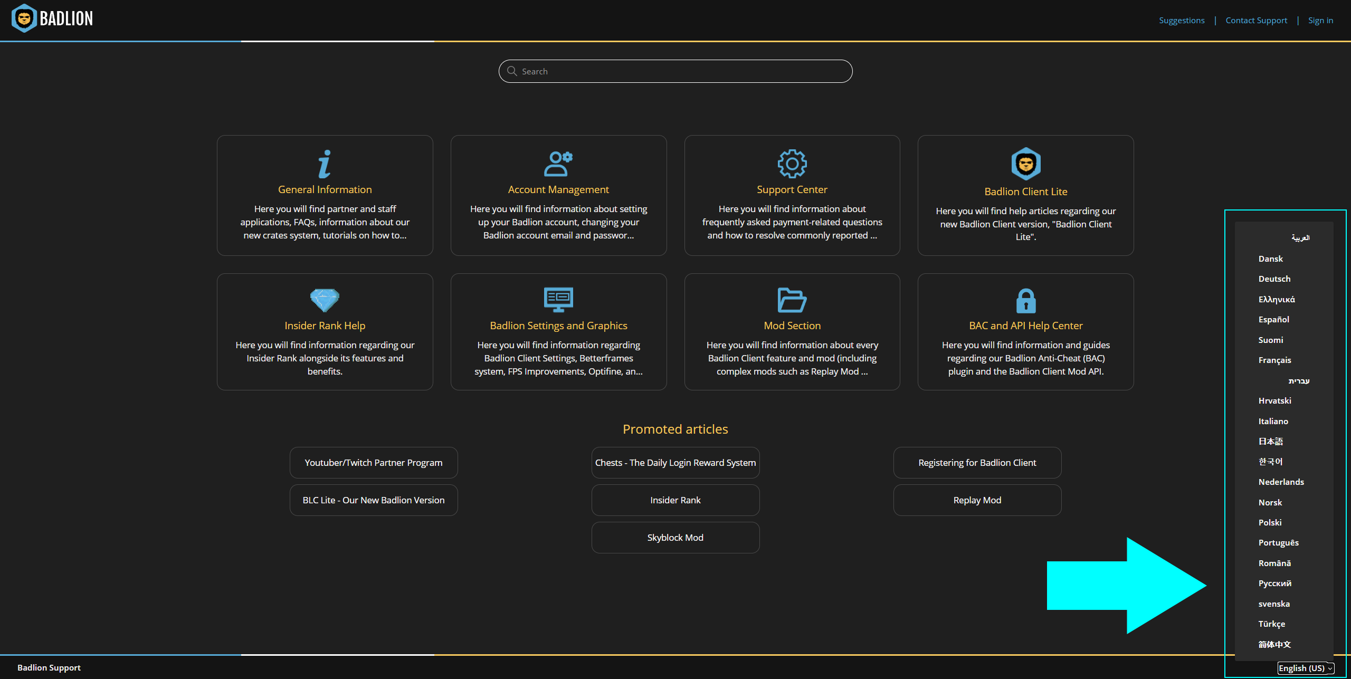Open Chests - The Daily Login Reward System
This screenshot has height=679, width=1351.
(x=675, y=463)
